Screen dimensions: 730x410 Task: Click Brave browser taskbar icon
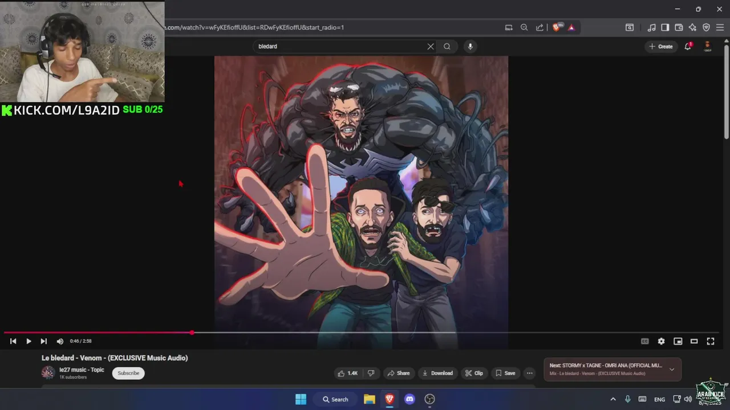pos(390,399)
